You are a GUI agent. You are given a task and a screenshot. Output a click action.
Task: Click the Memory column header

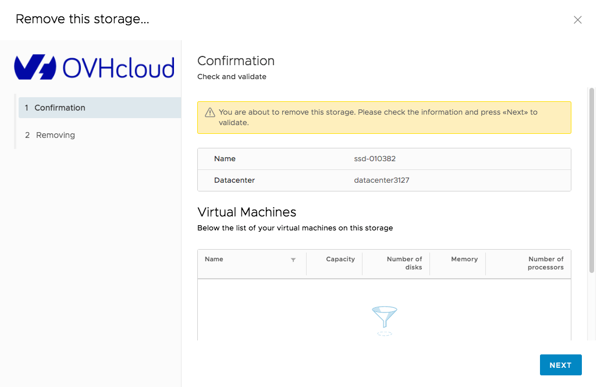tap(464, 260)
